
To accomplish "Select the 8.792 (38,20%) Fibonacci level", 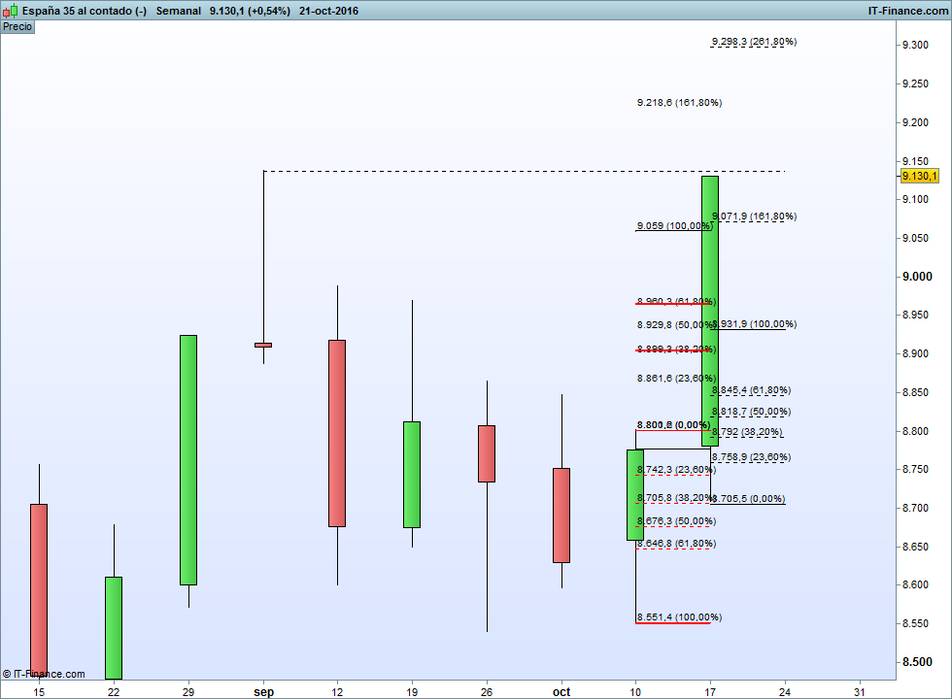I will [747, 432].
